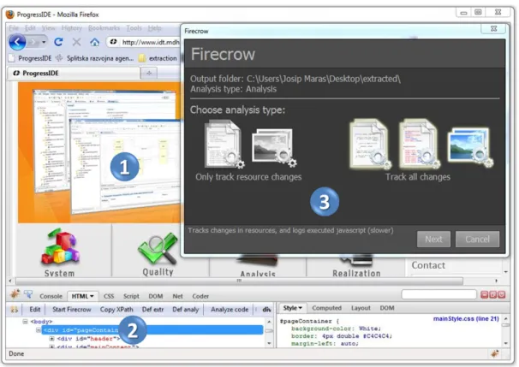
Task: Select the body tag in HTML tree
Action: pyautogui.click(x=41, y=322)
